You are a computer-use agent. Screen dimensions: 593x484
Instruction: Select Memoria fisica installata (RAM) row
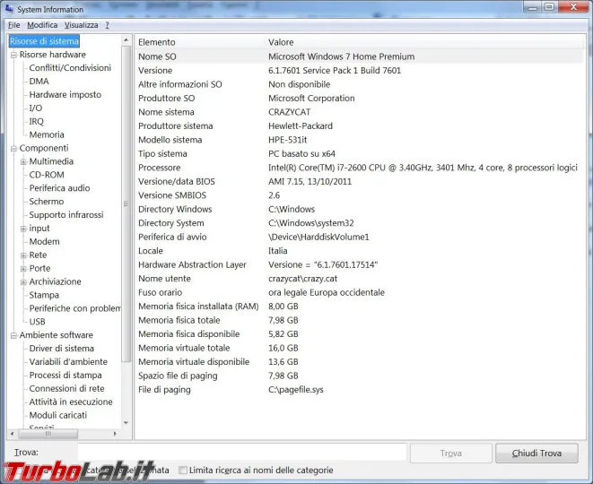pos(359,306)
